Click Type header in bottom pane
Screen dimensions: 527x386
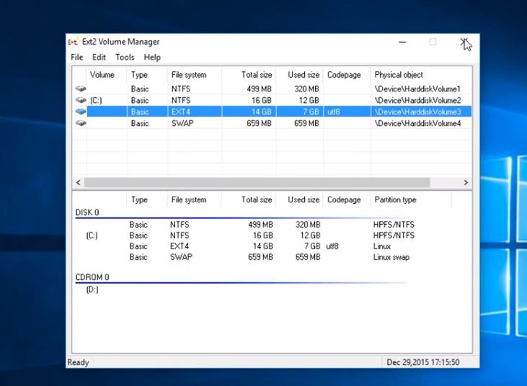click(139, 199)
